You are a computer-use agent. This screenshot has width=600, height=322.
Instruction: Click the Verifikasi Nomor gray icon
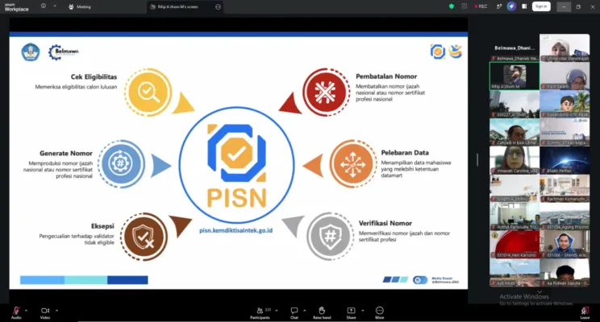pos(330,237)
